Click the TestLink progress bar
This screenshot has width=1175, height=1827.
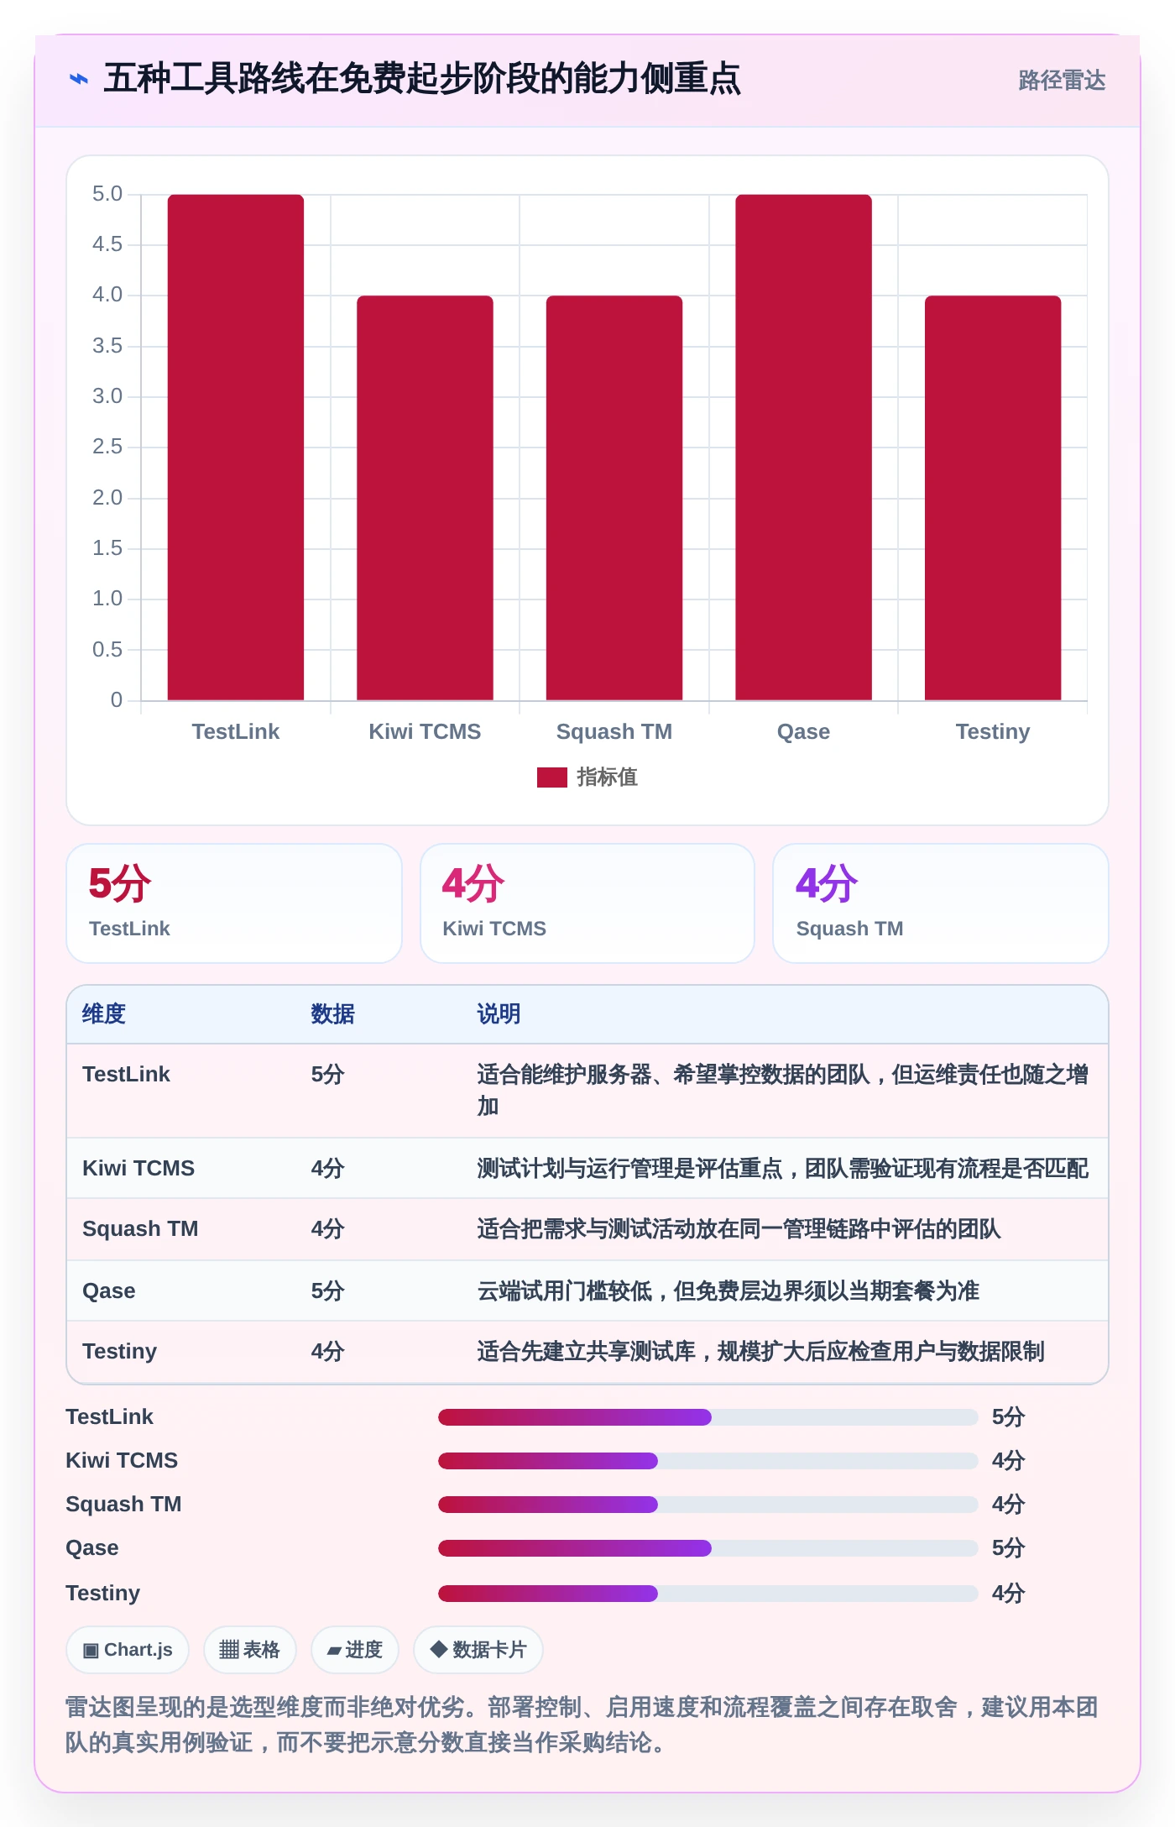pos(708,1417)
